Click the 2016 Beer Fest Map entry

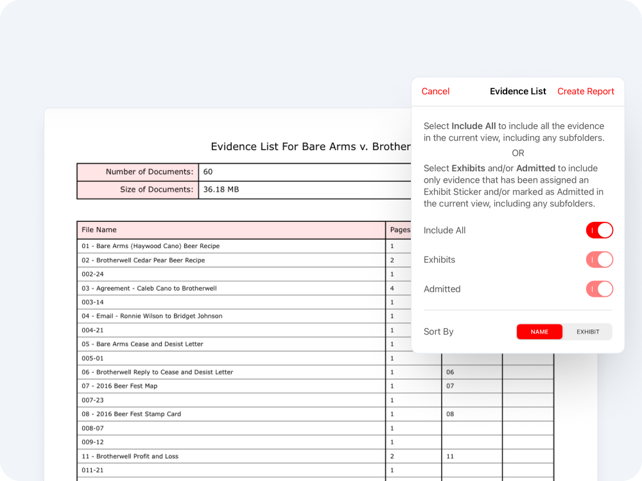click(128, 385)
